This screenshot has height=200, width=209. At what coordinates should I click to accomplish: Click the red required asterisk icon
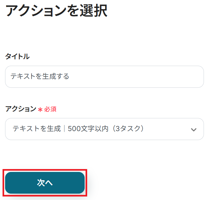pyautogui.click(x=40, y=109)
